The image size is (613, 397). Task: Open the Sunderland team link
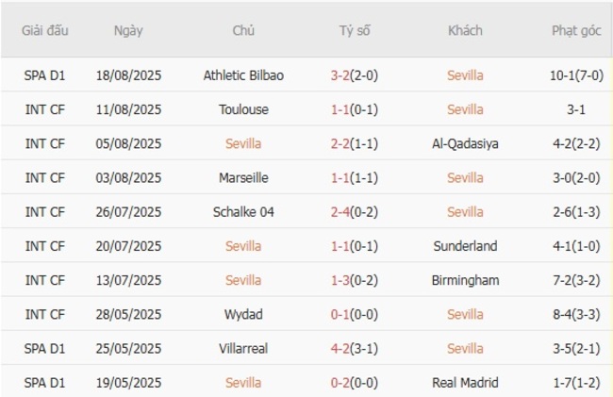pyautogui.click(x=465, y=246)
